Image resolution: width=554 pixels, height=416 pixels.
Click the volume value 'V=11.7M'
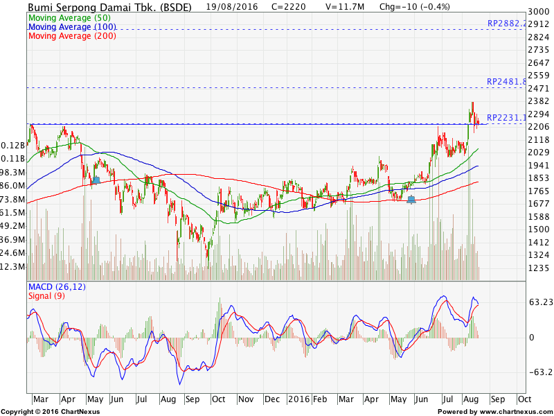pyautogui.click(x=345, y=7)
